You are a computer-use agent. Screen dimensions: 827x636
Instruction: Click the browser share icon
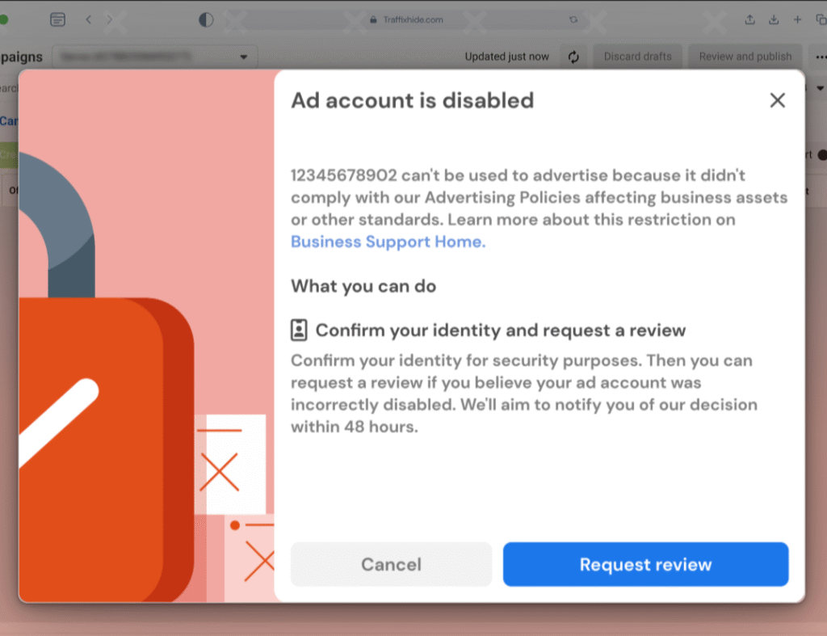pyautogui.click(x=749, y=19)
